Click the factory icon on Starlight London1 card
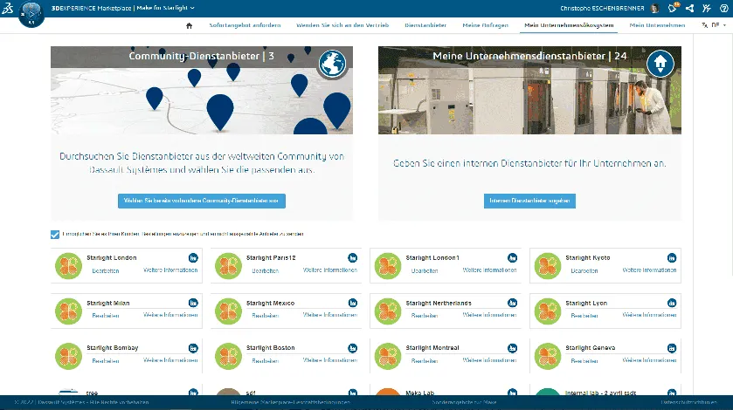733x410 pixels. tap(512, 257)
